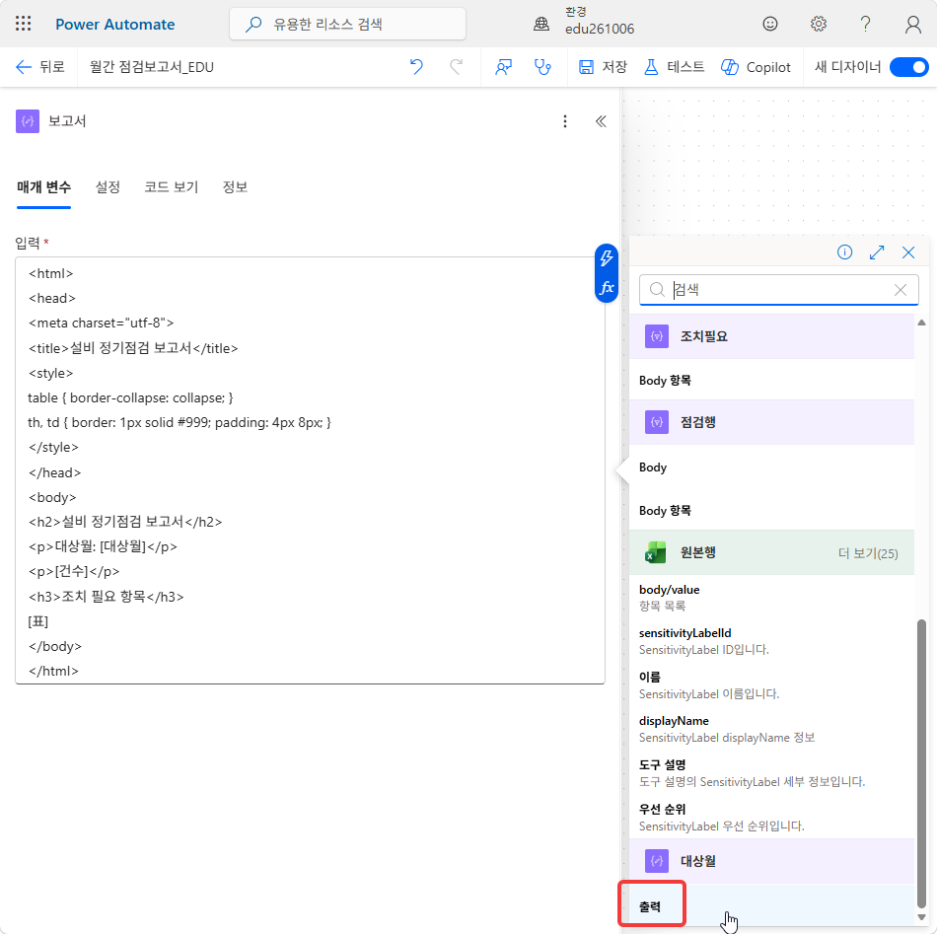Screen dimensions: 937x934
Task: Toggle the 새 디자이너 switch
Action: coord(908,67)
